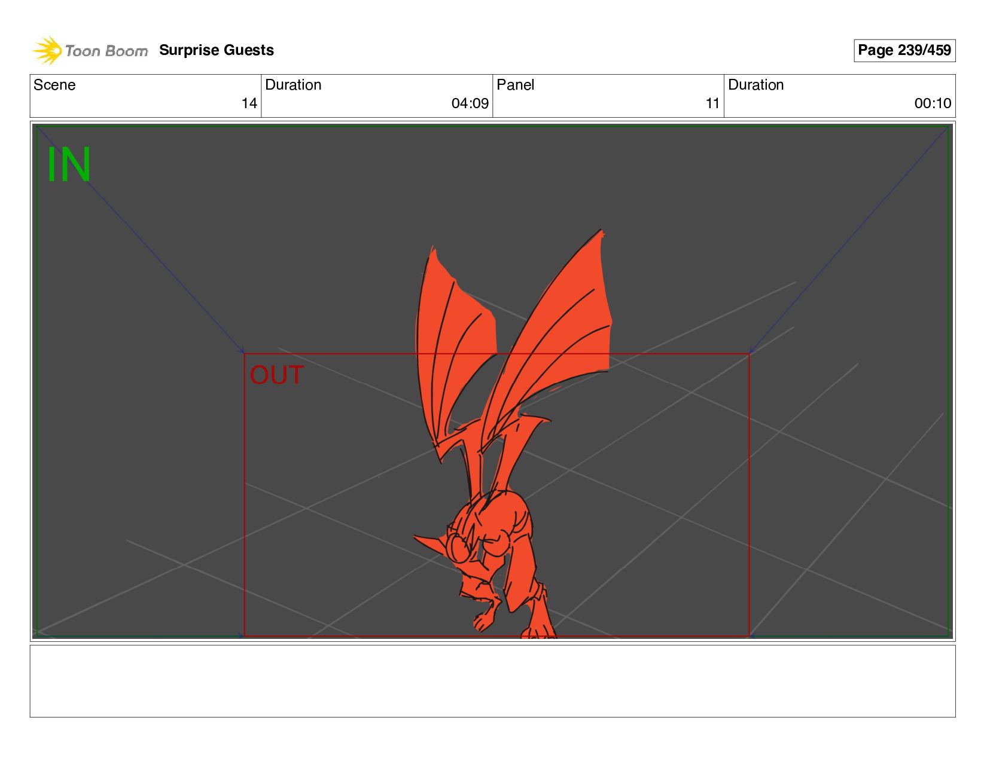This screenshot has height=762, width=987.
Task: Click the green 'IN' camera label
Action: click(x=69, y=165)
